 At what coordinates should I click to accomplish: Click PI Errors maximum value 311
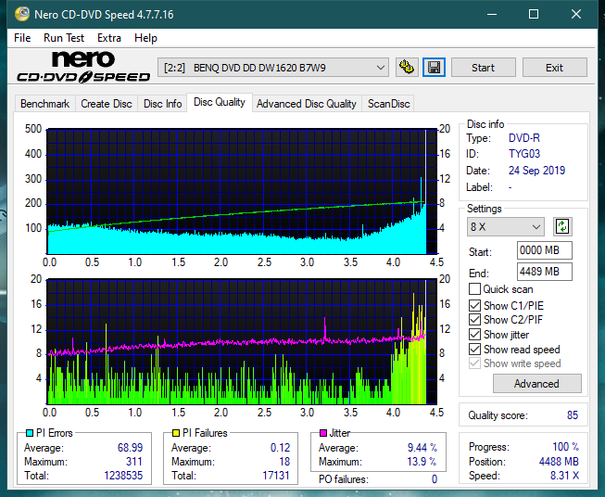(x=134, y=462)
